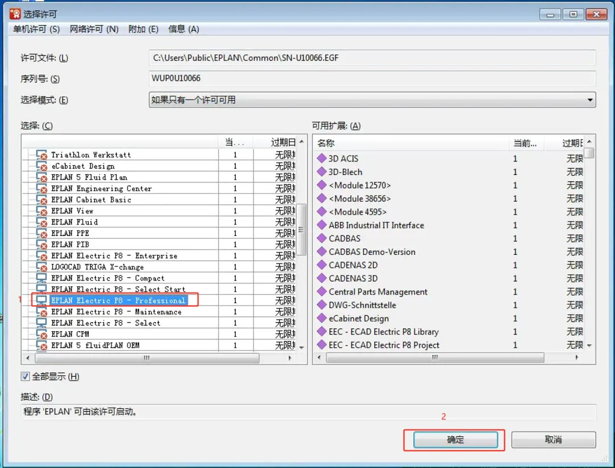
Task: Open the 网络许可 (N) menu
Action: click(94, 29)
